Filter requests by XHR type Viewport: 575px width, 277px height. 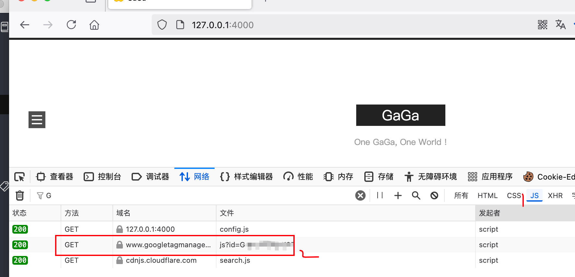[x=555, y=195]
